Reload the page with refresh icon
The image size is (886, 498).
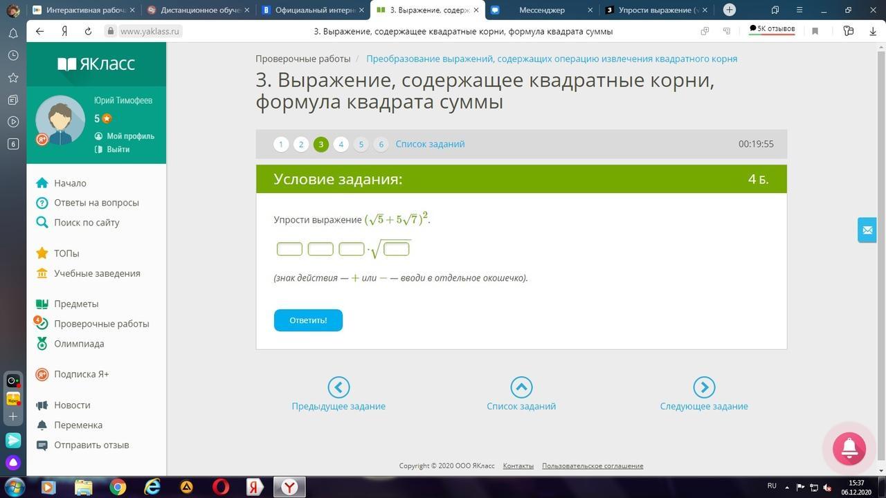(88, 31)
